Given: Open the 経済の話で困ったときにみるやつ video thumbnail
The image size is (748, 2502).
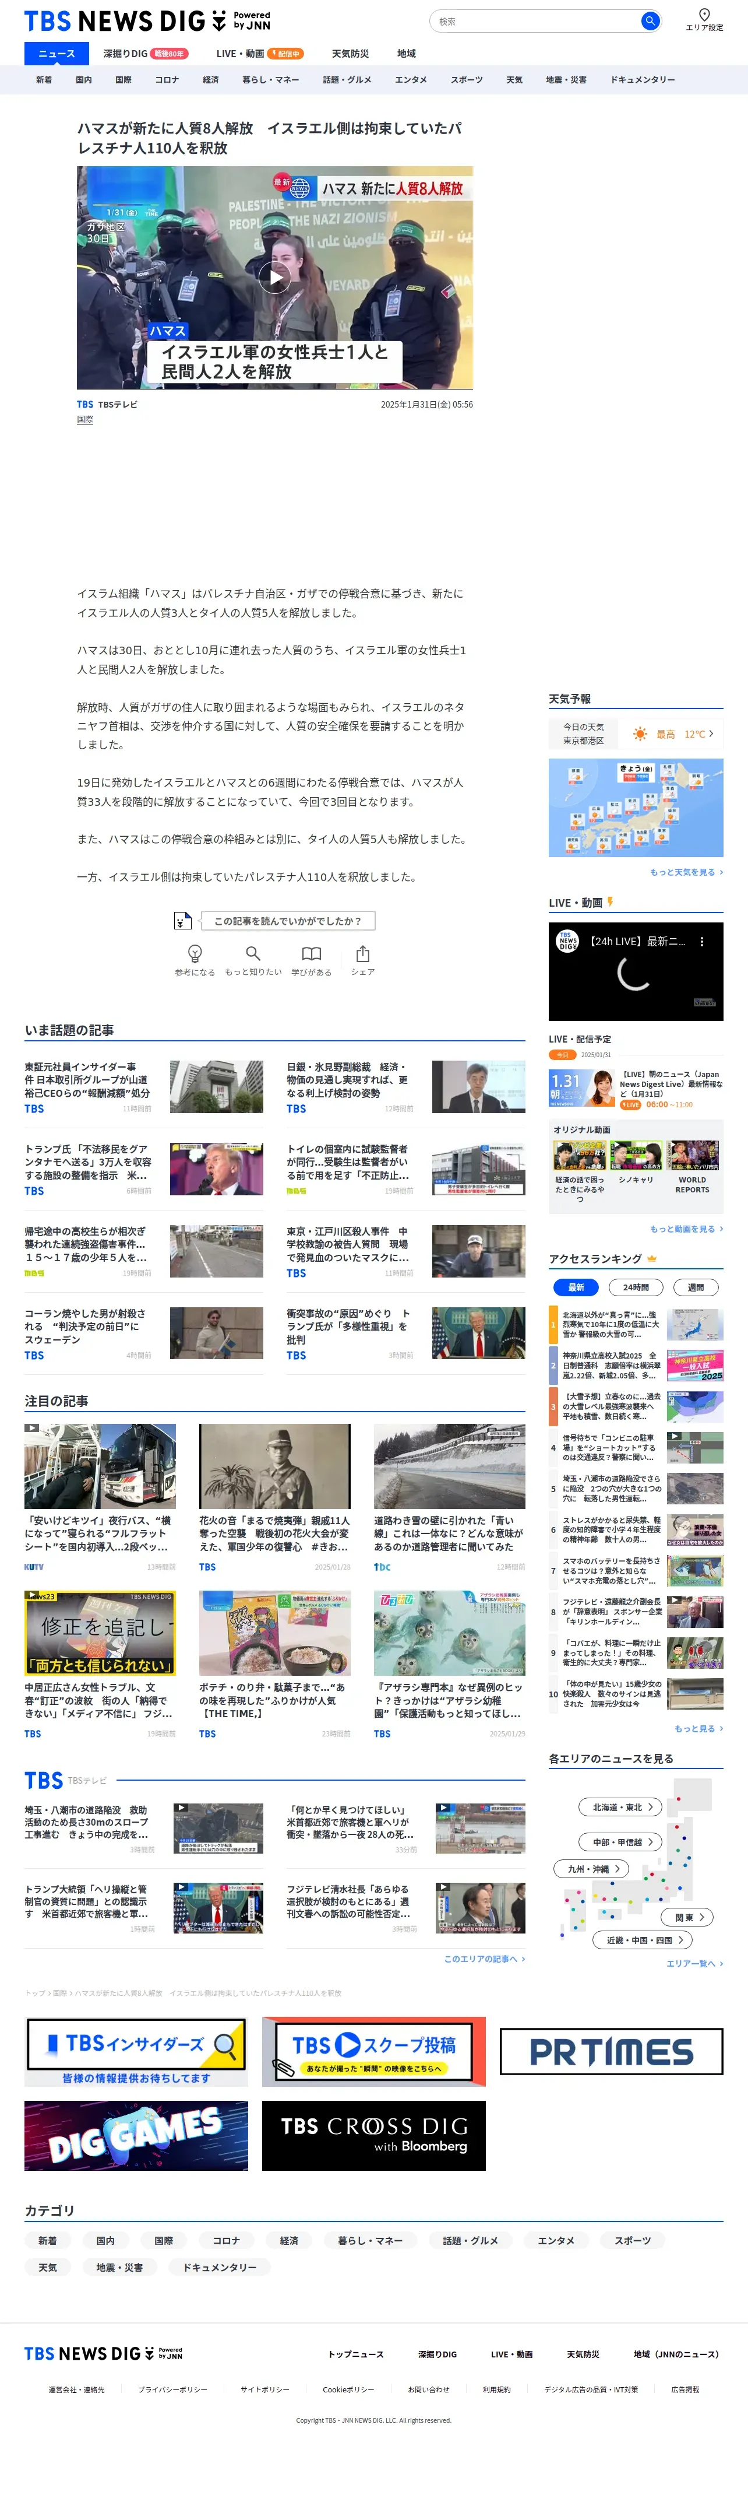Looking at the screenshot, I should point(579,1156).
